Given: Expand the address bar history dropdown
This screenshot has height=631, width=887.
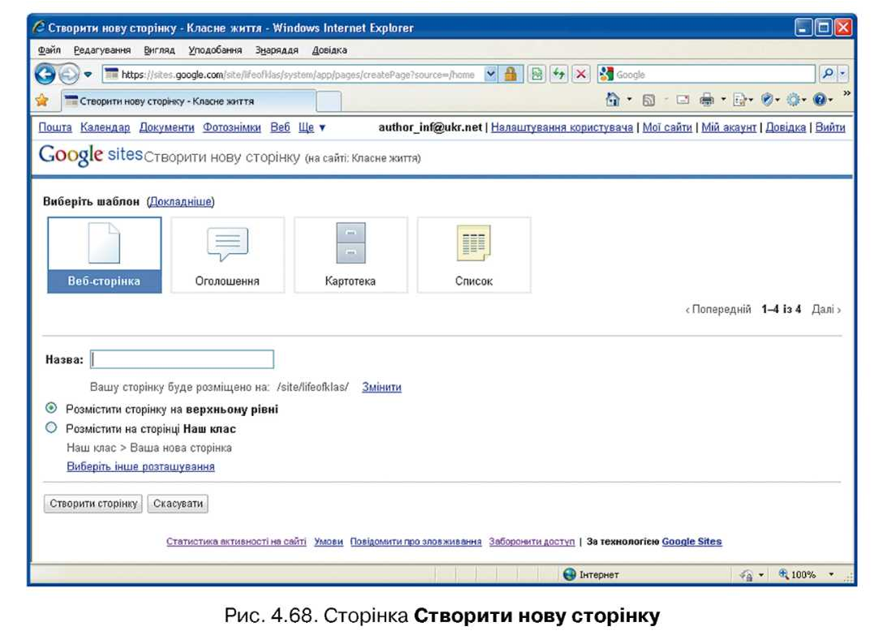Looking at the screenshot, I should (491, 74).
